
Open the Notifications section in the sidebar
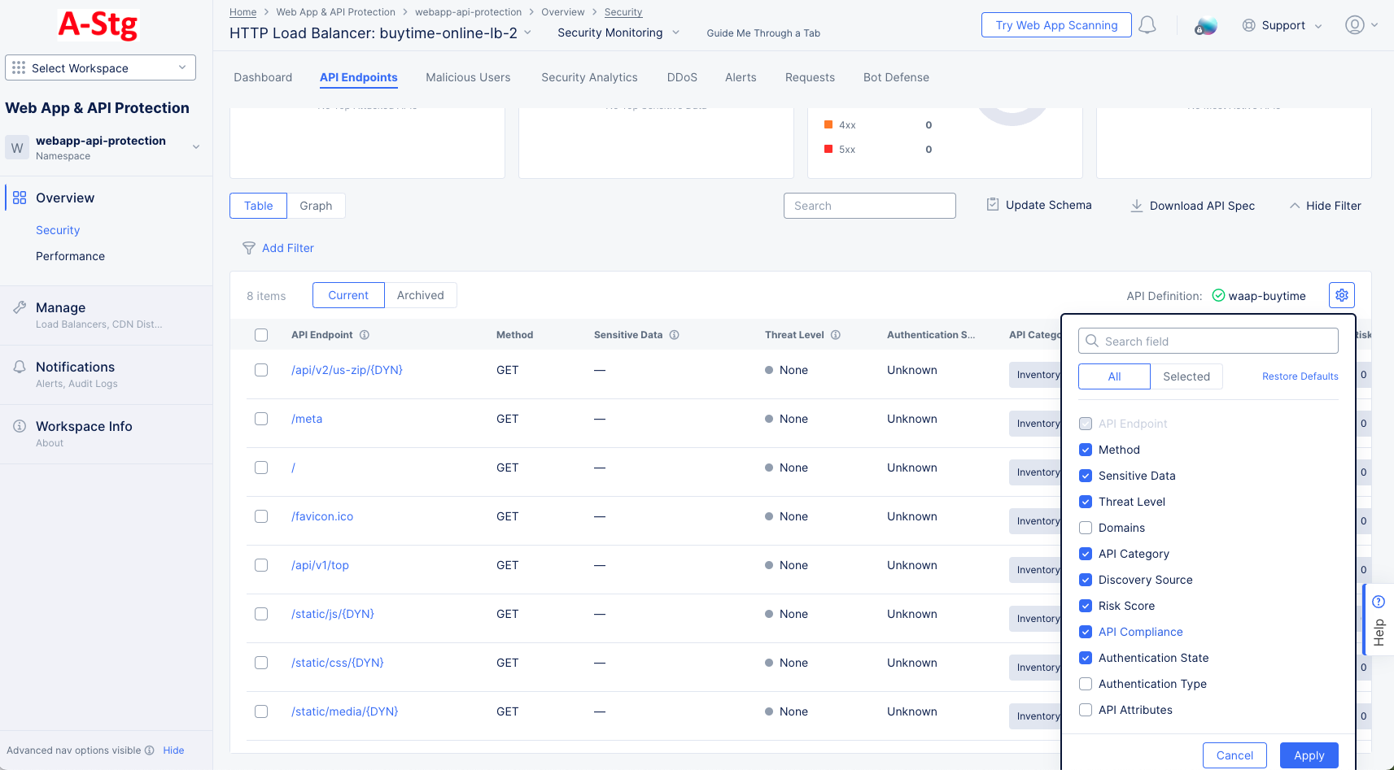(75, 367)
